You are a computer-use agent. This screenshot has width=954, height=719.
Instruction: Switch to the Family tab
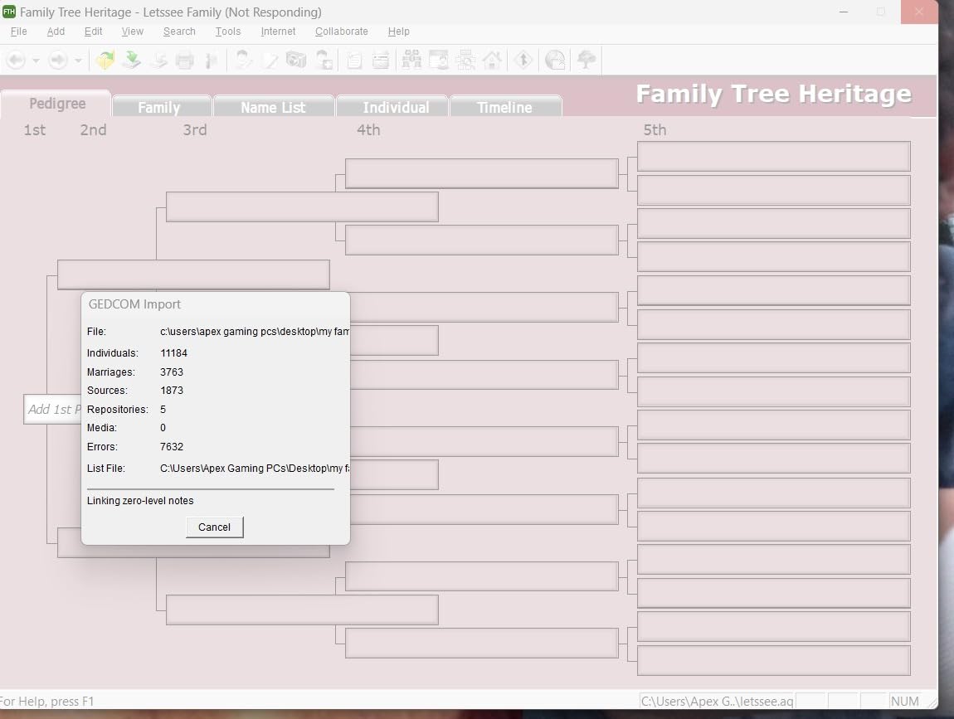[161, 106]
